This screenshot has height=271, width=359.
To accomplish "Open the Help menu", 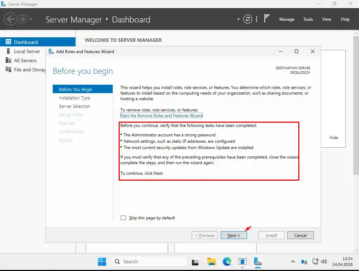I will pos(345,19).
